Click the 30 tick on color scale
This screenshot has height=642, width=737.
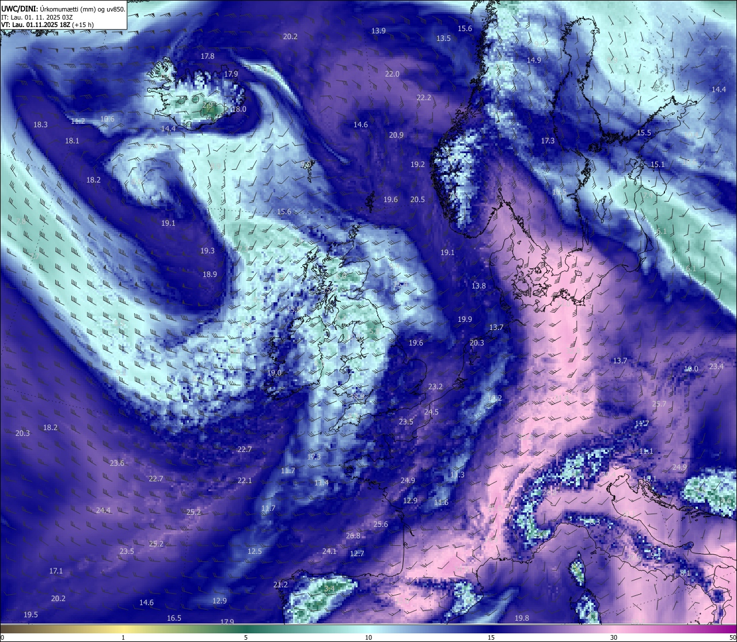coord(614,637)
